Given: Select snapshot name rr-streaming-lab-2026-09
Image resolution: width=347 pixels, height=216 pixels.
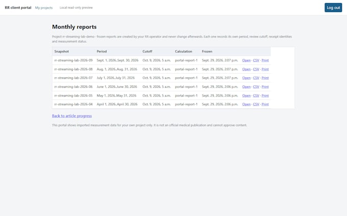Looking at the screenshot, I should (x=73, y=60).
